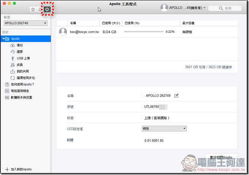
Task: Open 備份 backup section
Action: tap(20, 45)
